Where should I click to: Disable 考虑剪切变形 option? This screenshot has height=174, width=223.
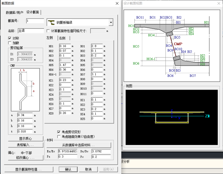[59, 132]
